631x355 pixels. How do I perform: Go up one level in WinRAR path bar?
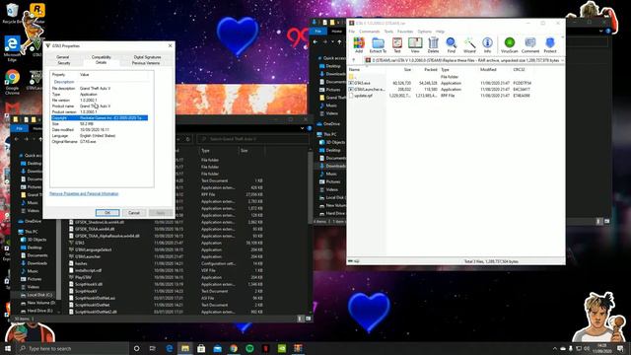pos(354,60)
